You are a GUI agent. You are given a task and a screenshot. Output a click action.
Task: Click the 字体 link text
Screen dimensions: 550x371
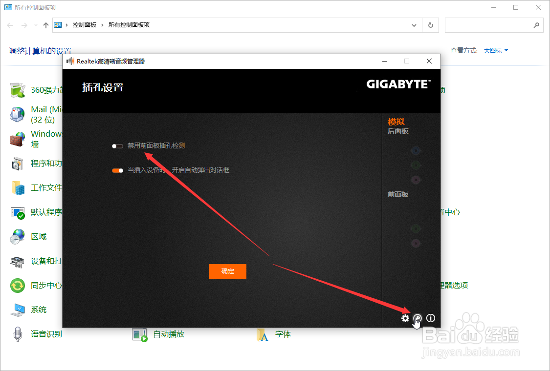pyautogui.click(x=283, y=334)
